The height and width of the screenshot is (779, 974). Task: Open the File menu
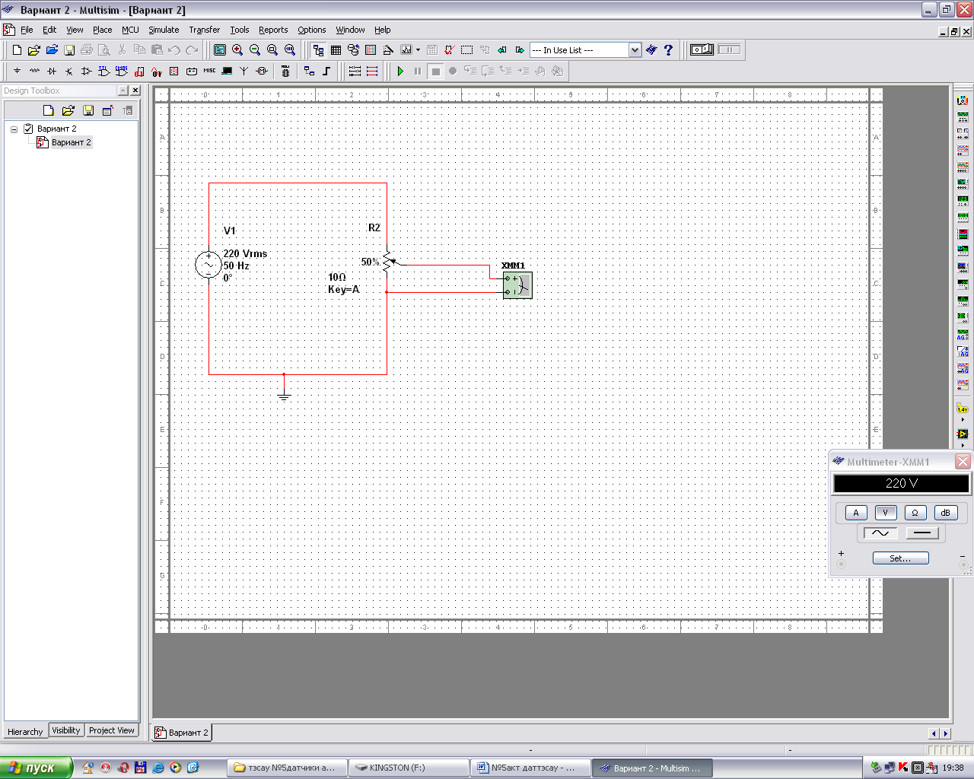coord(27,30)
